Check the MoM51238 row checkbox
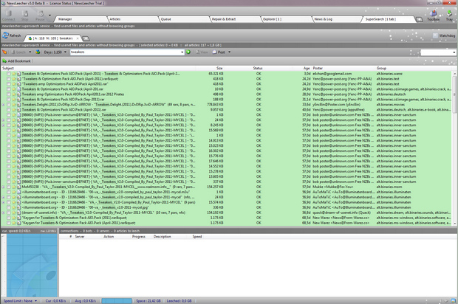 click(9, 187)
